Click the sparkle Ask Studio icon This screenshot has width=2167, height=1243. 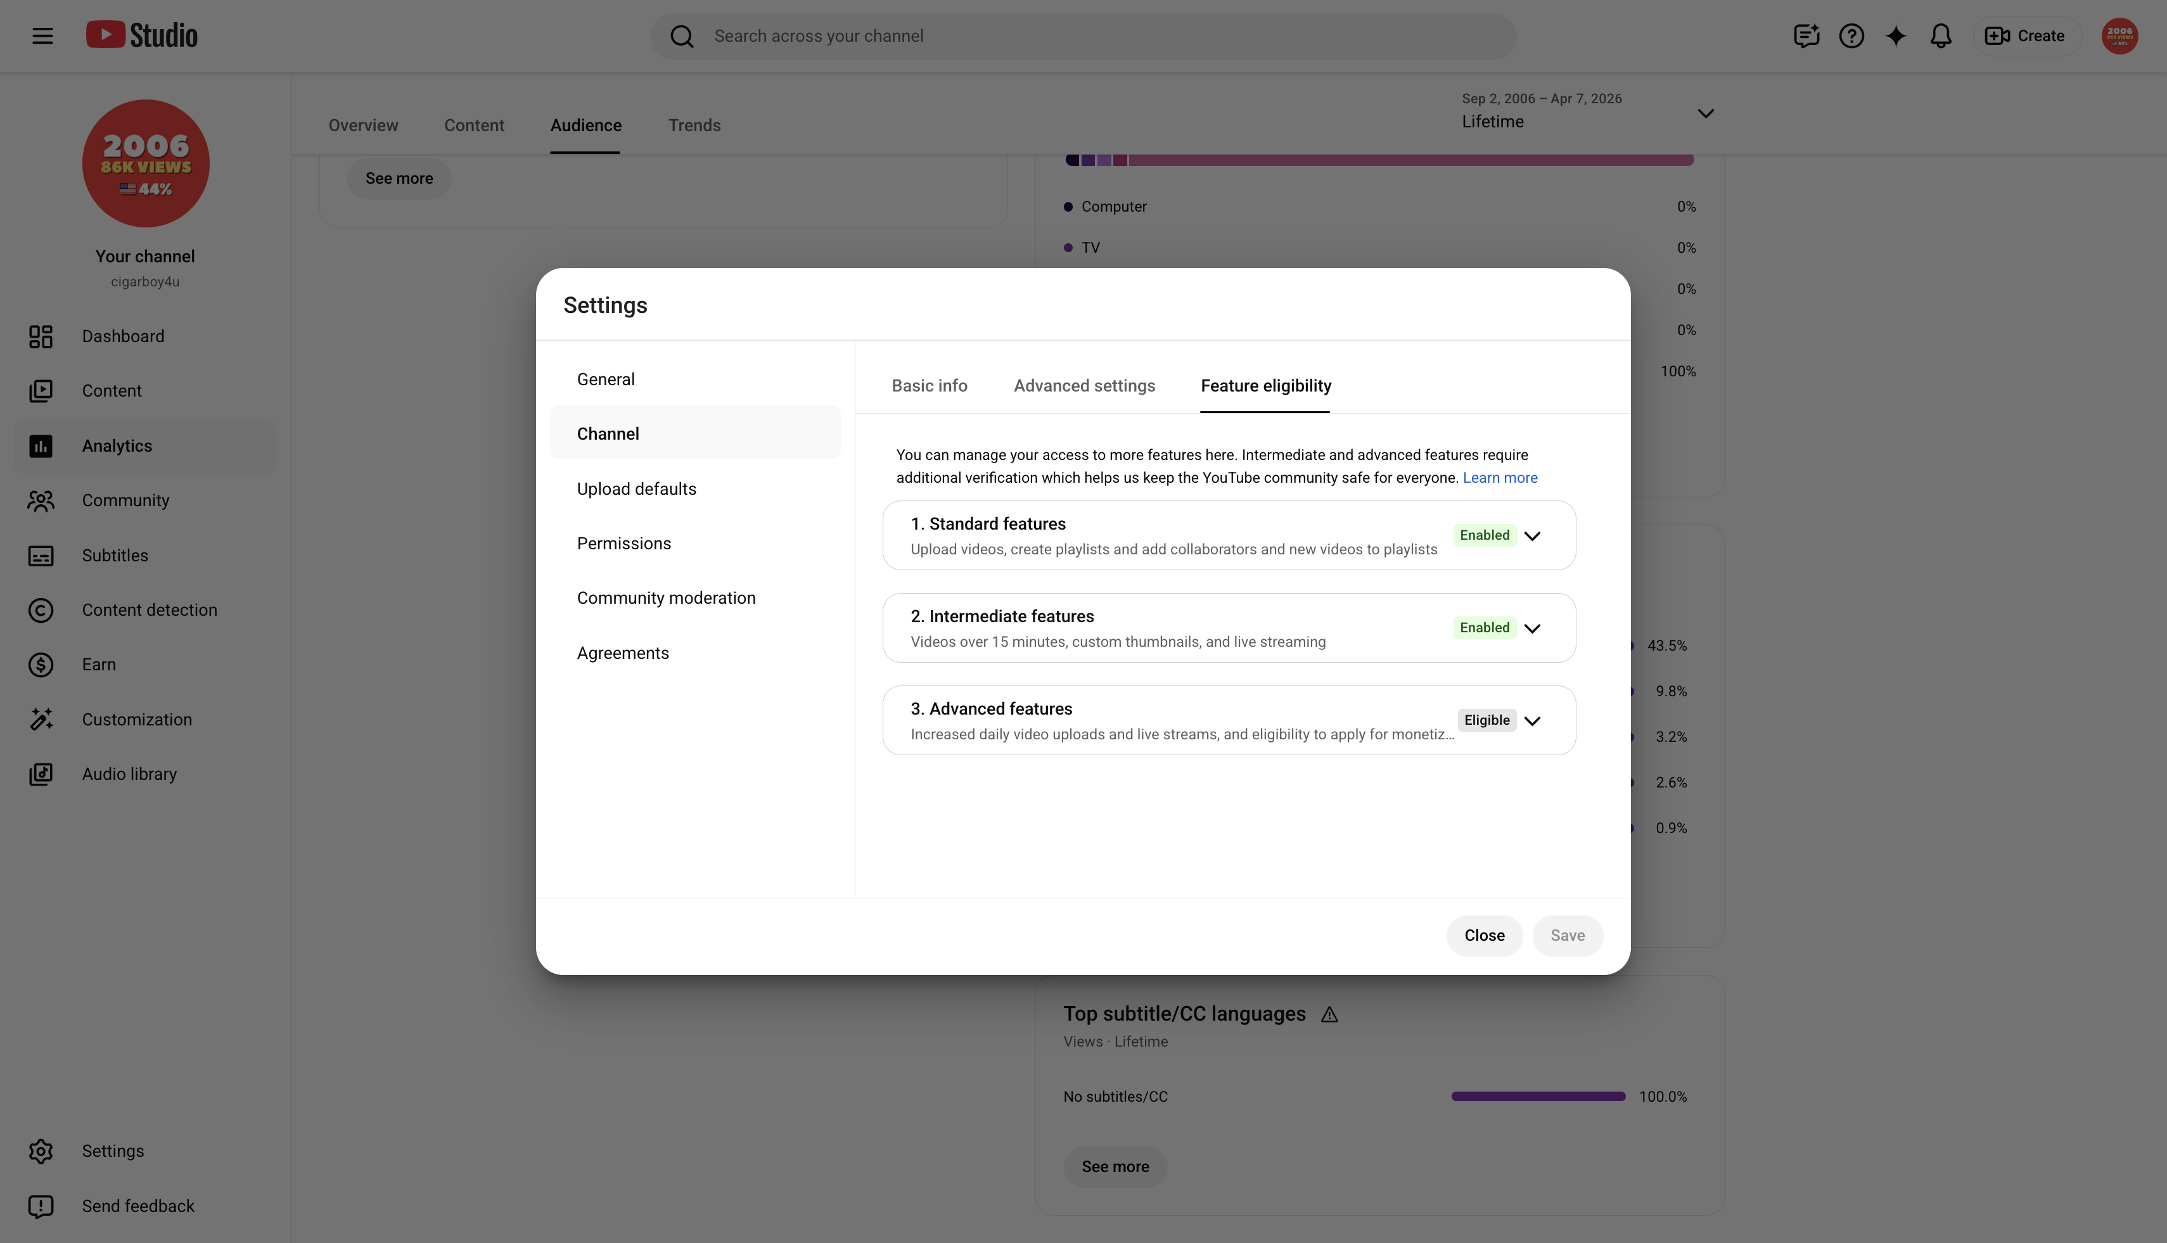point(1895,36)
